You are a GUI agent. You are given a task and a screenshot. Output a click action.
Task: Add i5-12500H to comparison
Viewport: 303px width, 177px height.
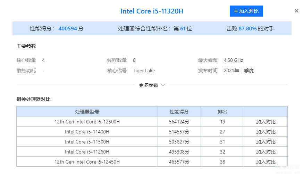[x=266, y=122]
